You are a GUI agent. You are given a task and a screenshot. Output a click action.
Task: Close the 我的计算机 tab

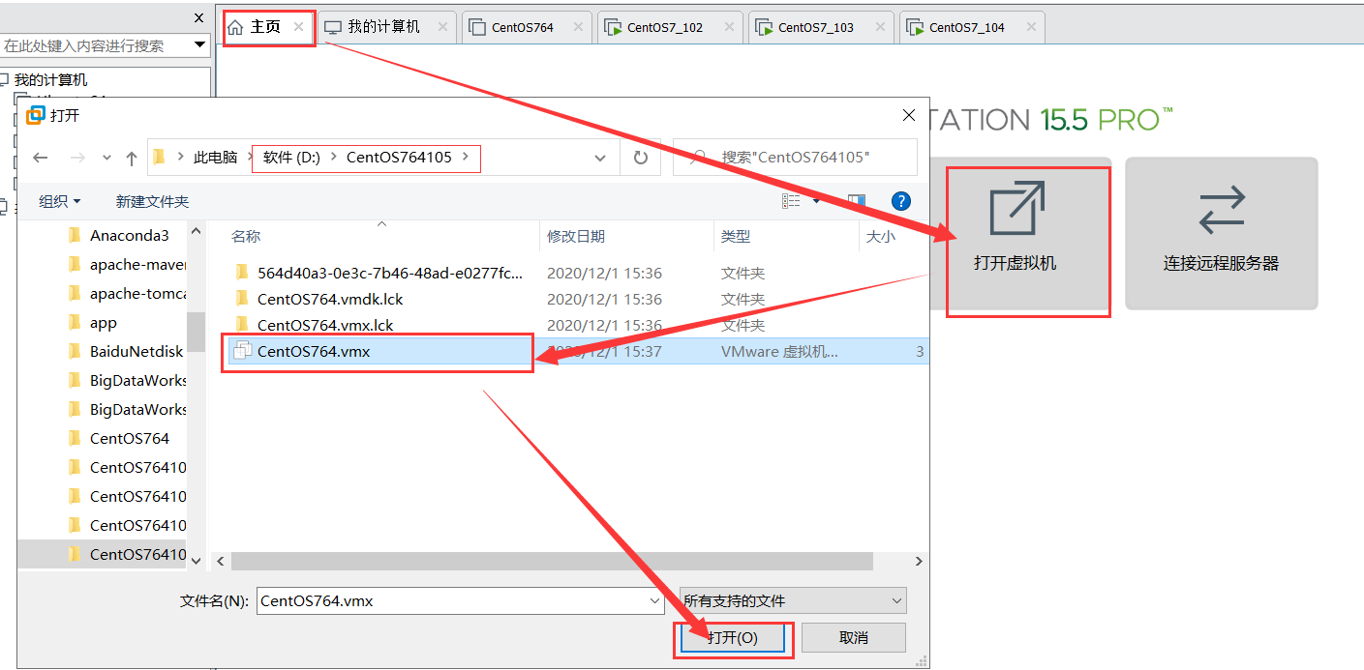click(x=443, y=27)
